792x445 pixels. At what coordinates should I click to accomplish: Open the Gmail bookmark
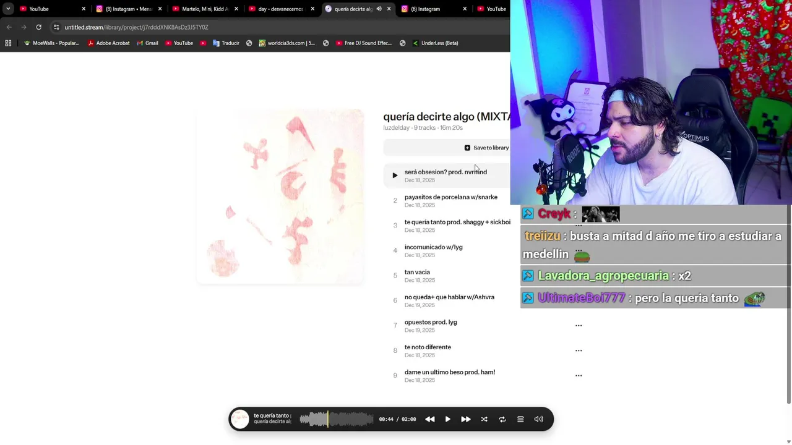tap(147, 43)
